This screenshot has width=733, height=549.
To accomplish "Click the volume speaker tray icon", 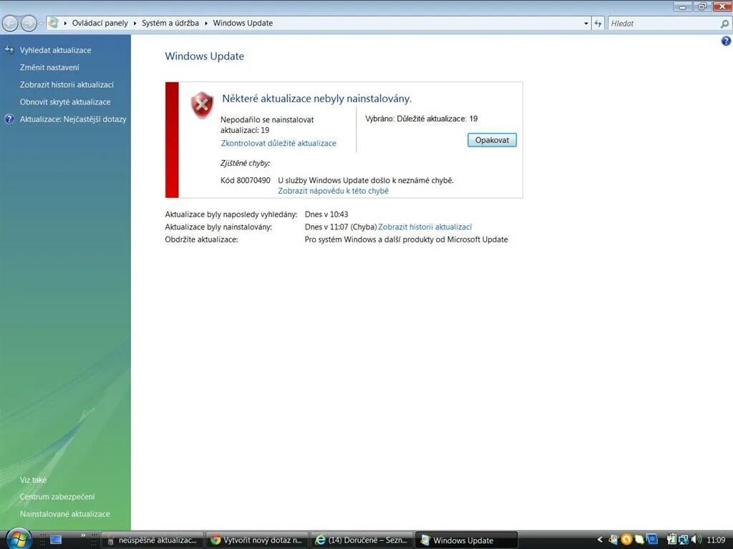I will (696, 539).
